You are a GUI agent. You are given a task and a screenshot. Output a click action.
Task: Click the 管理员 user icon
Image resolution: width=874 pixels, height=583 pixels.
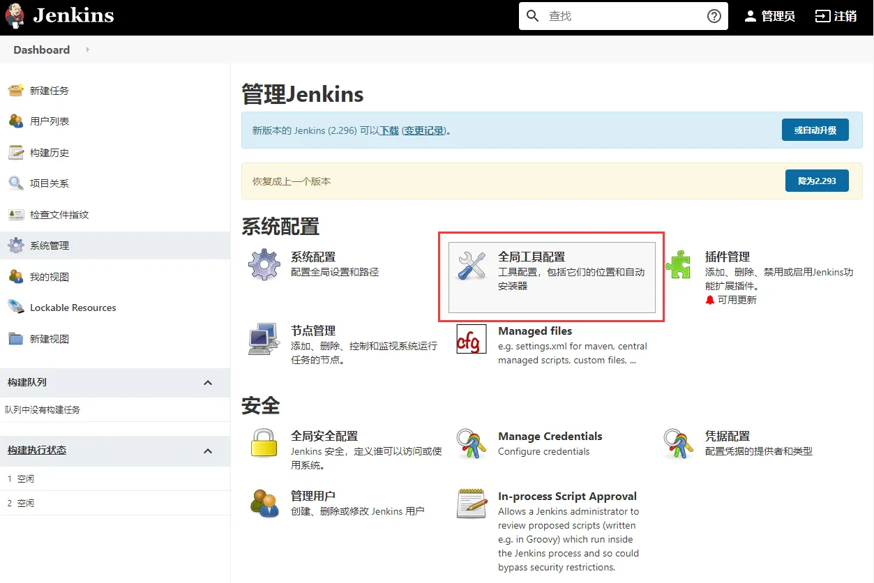point(751,16)
